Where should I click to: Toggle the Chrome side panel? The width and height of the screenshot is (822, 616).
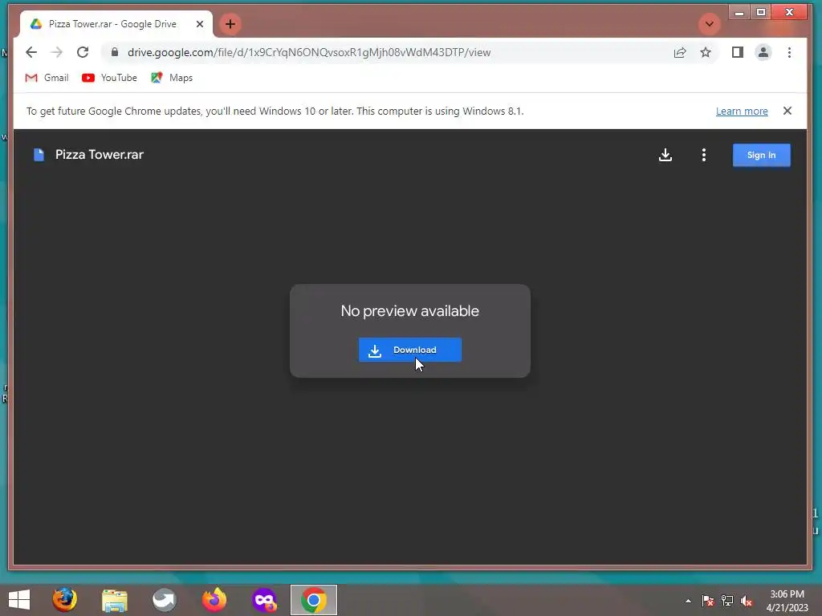tap(738, 52)
